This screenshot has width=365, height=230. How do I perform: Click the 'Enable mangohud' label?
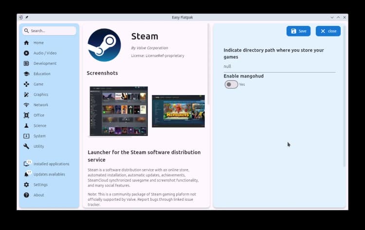(243, 76)
